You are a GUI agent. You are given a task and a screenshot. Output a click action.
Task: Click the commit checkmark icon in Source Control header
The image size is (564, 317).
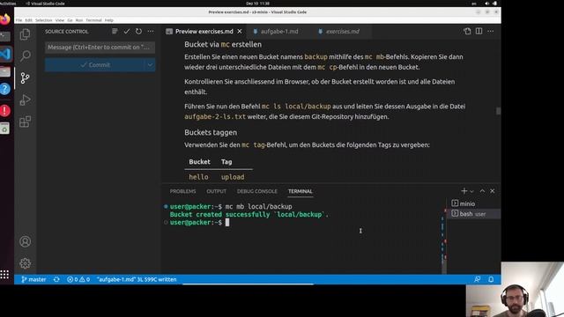(127, 32)
